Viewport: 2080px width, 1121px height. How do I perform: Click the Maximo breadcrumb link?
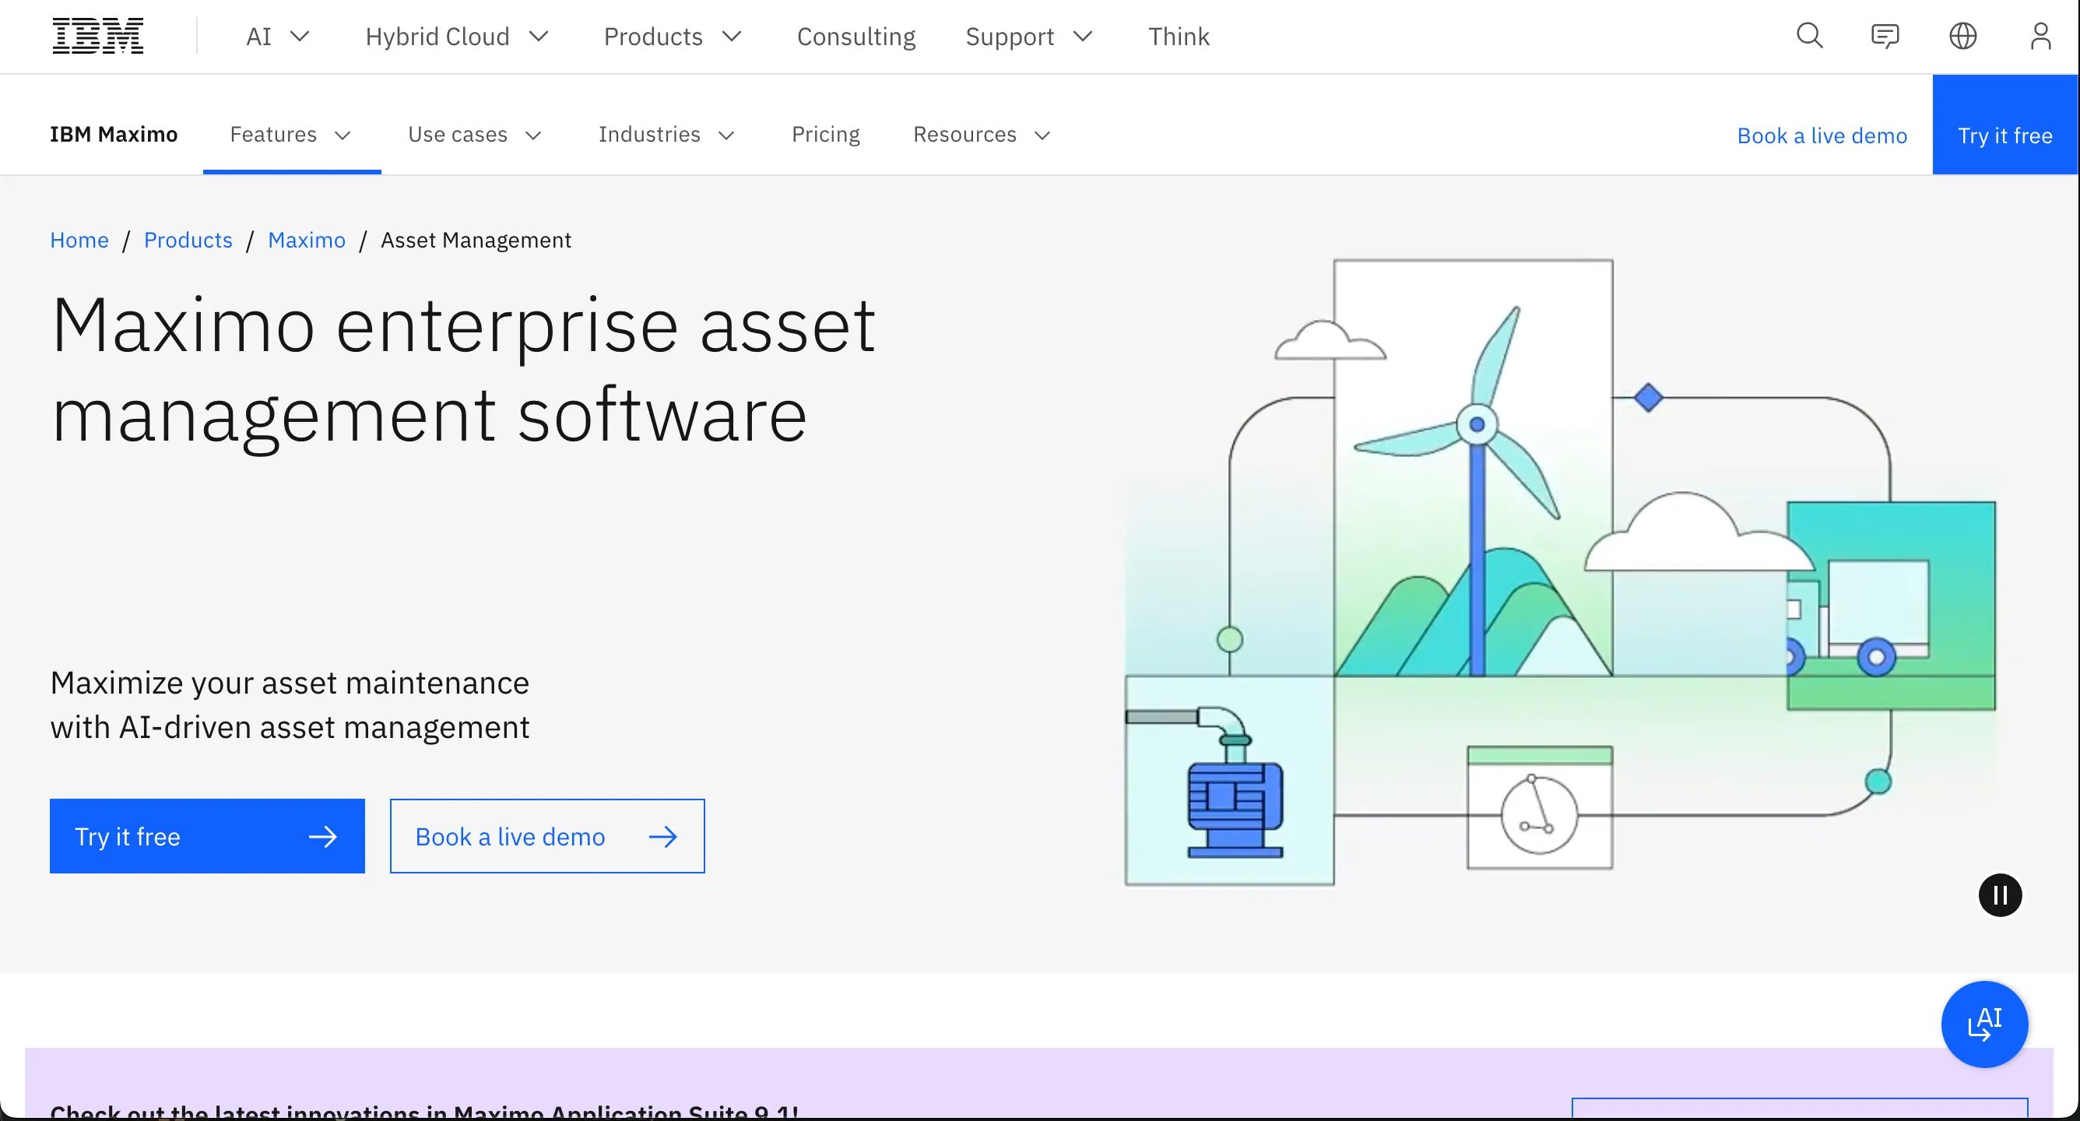click(x=306, y=240)
